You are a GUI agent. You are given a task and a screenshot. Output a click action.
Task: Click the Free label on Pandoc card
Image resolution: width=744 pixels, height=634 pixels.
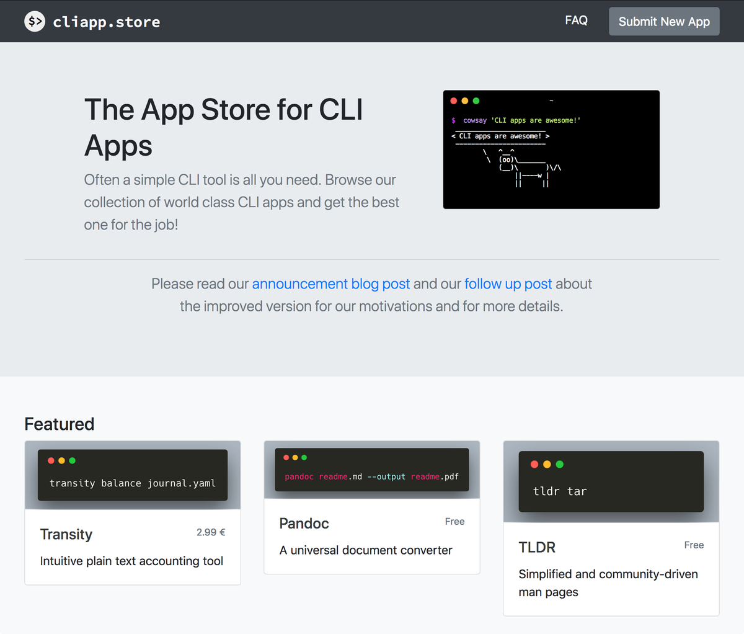(454, 522)
